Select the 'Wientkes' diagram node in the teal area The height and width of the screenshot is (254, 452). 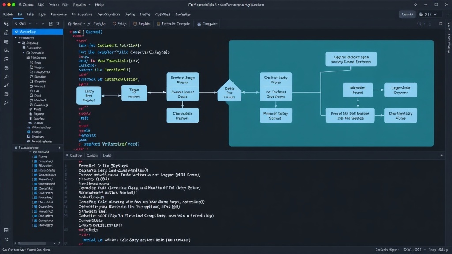pos(358,90)
